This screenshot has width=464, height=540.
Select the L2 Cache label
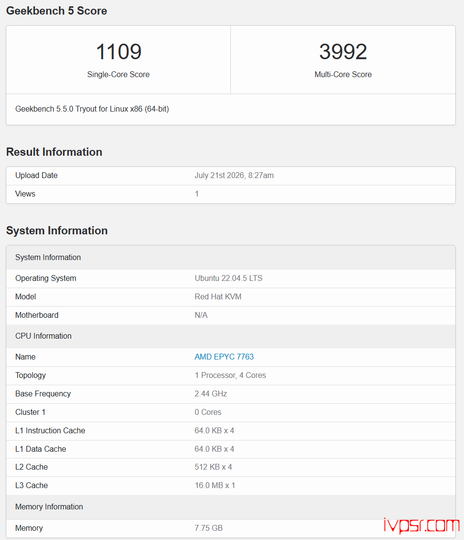32,467
